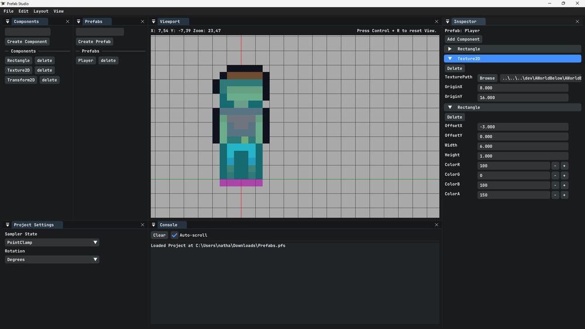
Task: Open the Inspector panel dropdown menu icon
Action: 448,22
